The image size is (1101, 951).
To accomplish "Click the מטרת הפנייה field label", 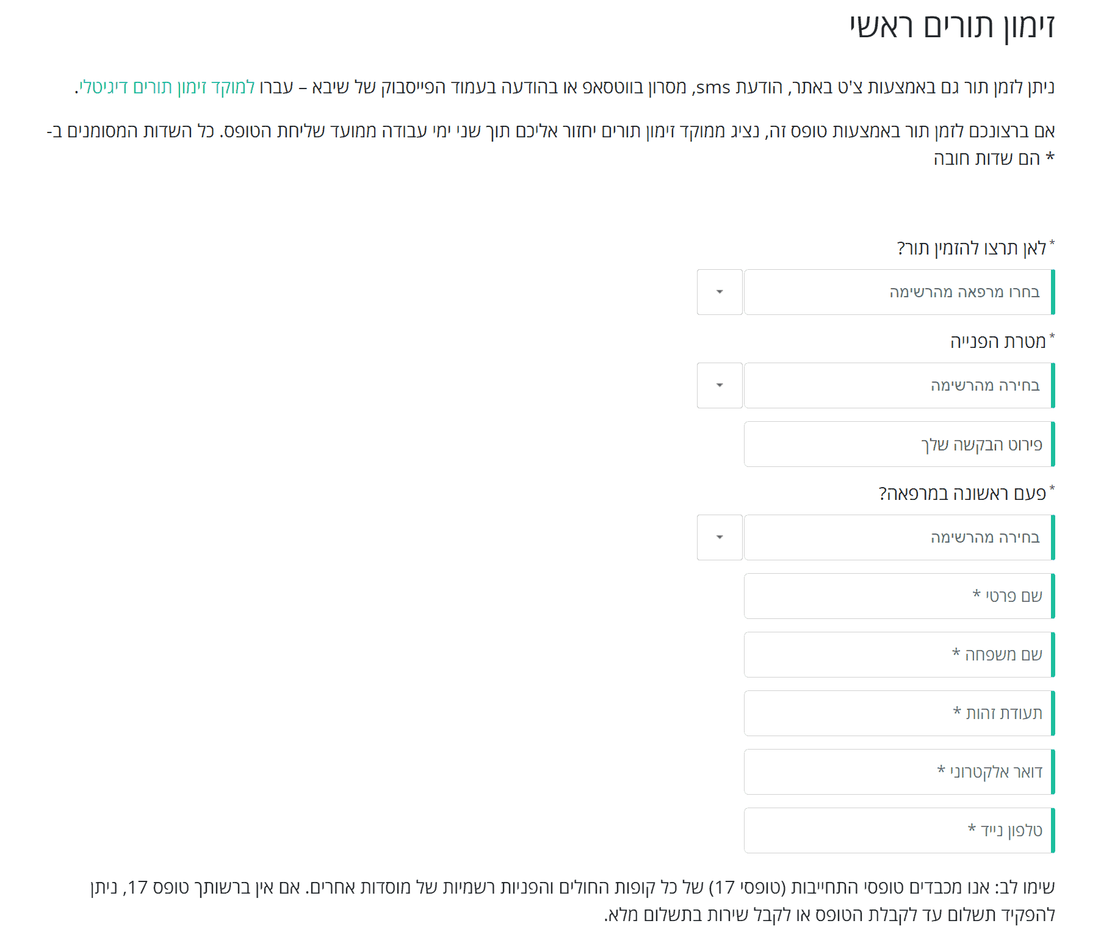I will 998,342.
